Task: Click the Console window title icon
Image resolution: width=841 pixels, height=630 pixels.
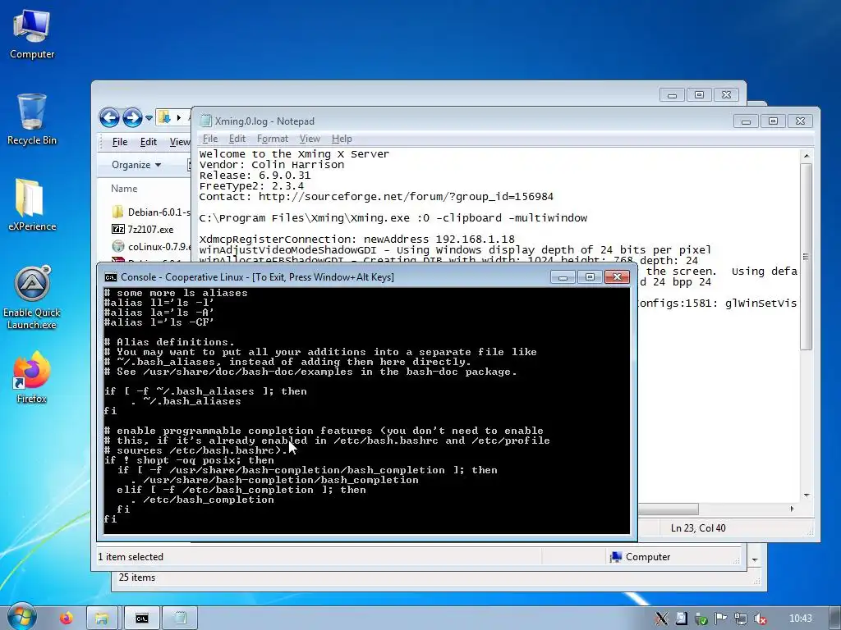Action: pyautogui.click(x=111, y=277)
